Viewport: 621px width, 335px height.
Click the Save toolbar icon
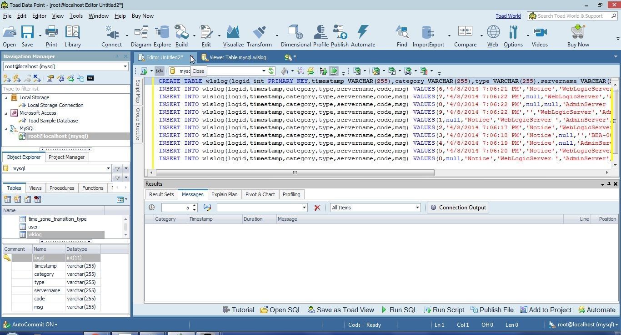click(x=27, y=36)
